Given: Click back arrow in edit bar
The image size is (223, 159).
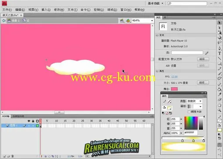Looking at the screenshot, I should coord(3,21).
